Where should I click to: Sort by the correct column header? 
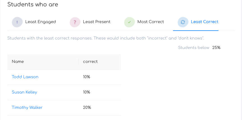[x=90, y=62]
